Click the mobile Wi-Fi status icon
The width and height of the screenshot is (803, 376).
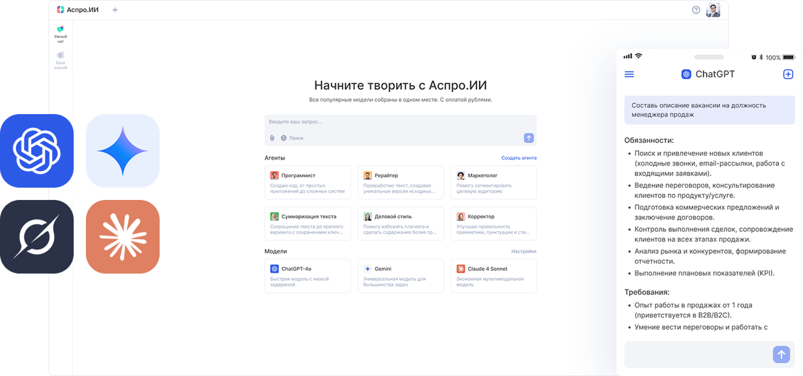click(638, 56)
